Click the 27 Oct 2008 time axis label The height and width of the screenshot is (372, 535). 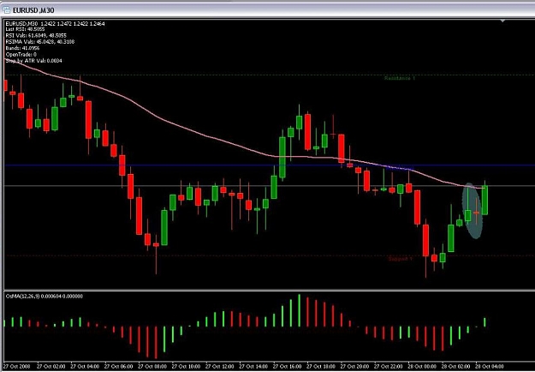point(17,367)
